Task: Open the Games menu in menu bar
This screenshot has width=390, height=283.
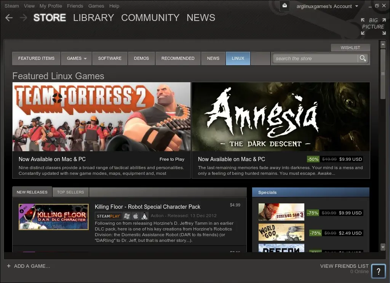Action: pos(96,6)
